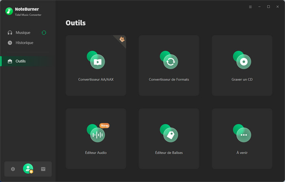
Task: Open the Convertisseur AA/AAX tool icon
Action: click(x=97, y=62)
